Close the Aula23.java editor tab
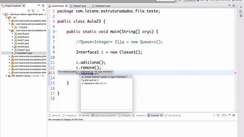Screen dimensions: 244x137 (x=66, y=6)
